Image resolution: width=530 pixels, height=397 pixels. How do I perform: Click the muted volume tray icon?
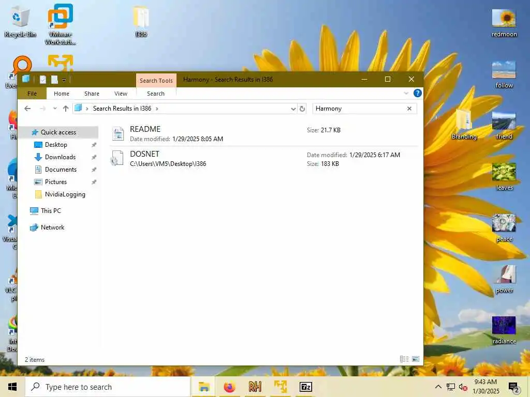click(463, 387)
